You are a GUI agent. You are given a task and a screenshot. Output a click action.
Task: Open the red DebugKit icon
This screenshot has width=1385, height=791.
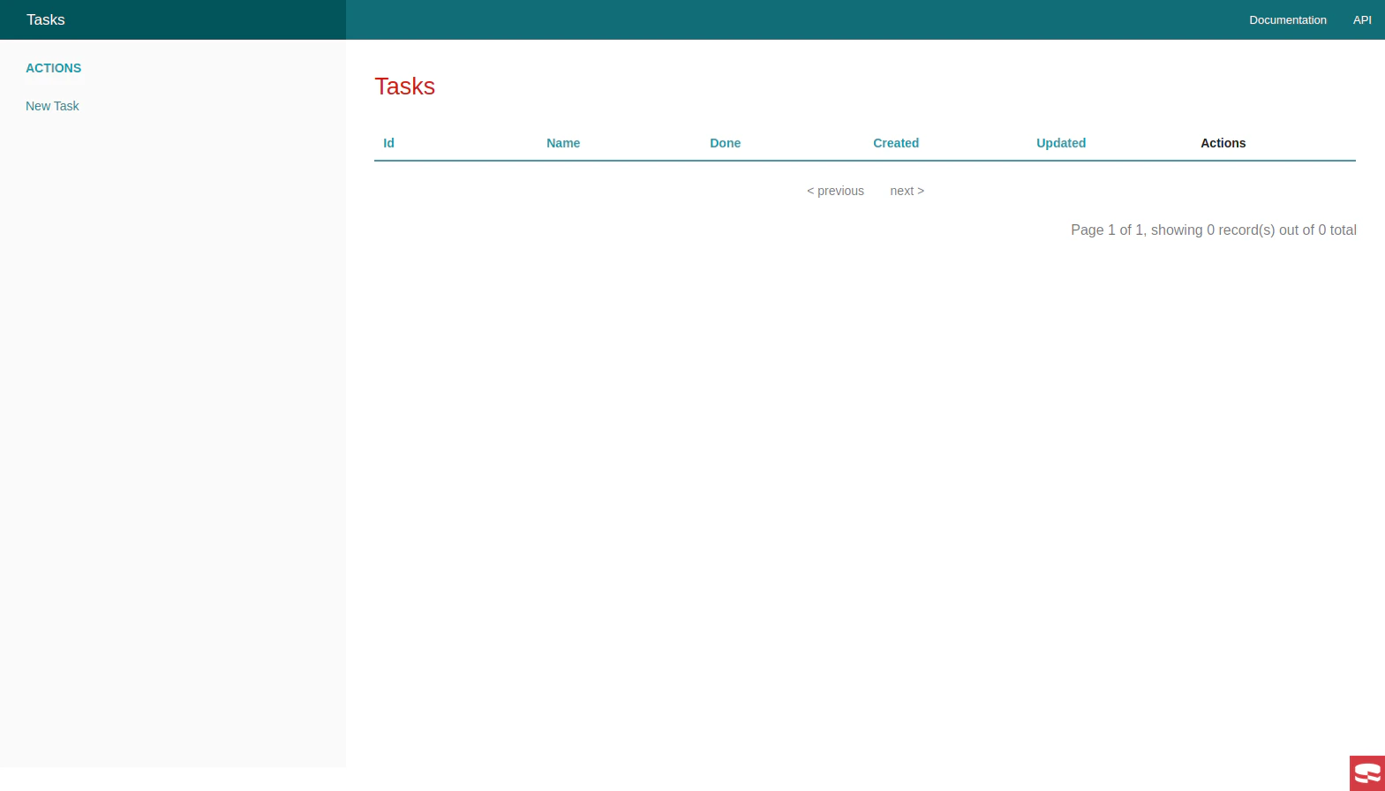[x=1367, y=773]
